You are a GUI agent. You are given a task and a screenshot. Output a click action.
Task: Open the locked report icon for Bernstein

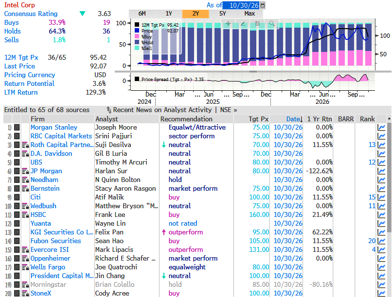[25, 188]
